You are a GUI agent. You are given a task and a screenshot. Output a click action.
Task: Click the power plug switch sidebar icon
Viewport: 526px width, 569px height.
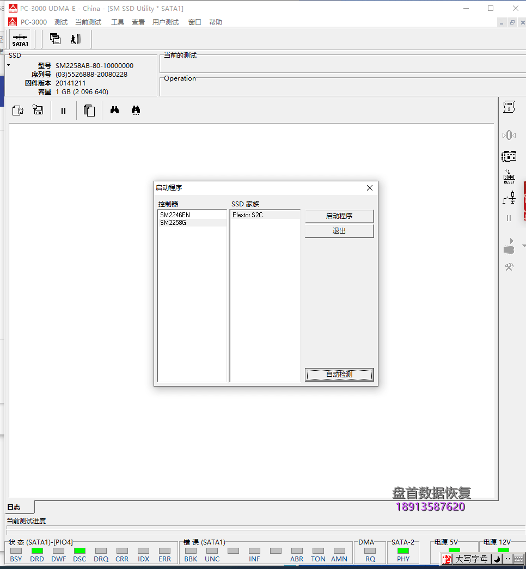click(x=509, y=198)
